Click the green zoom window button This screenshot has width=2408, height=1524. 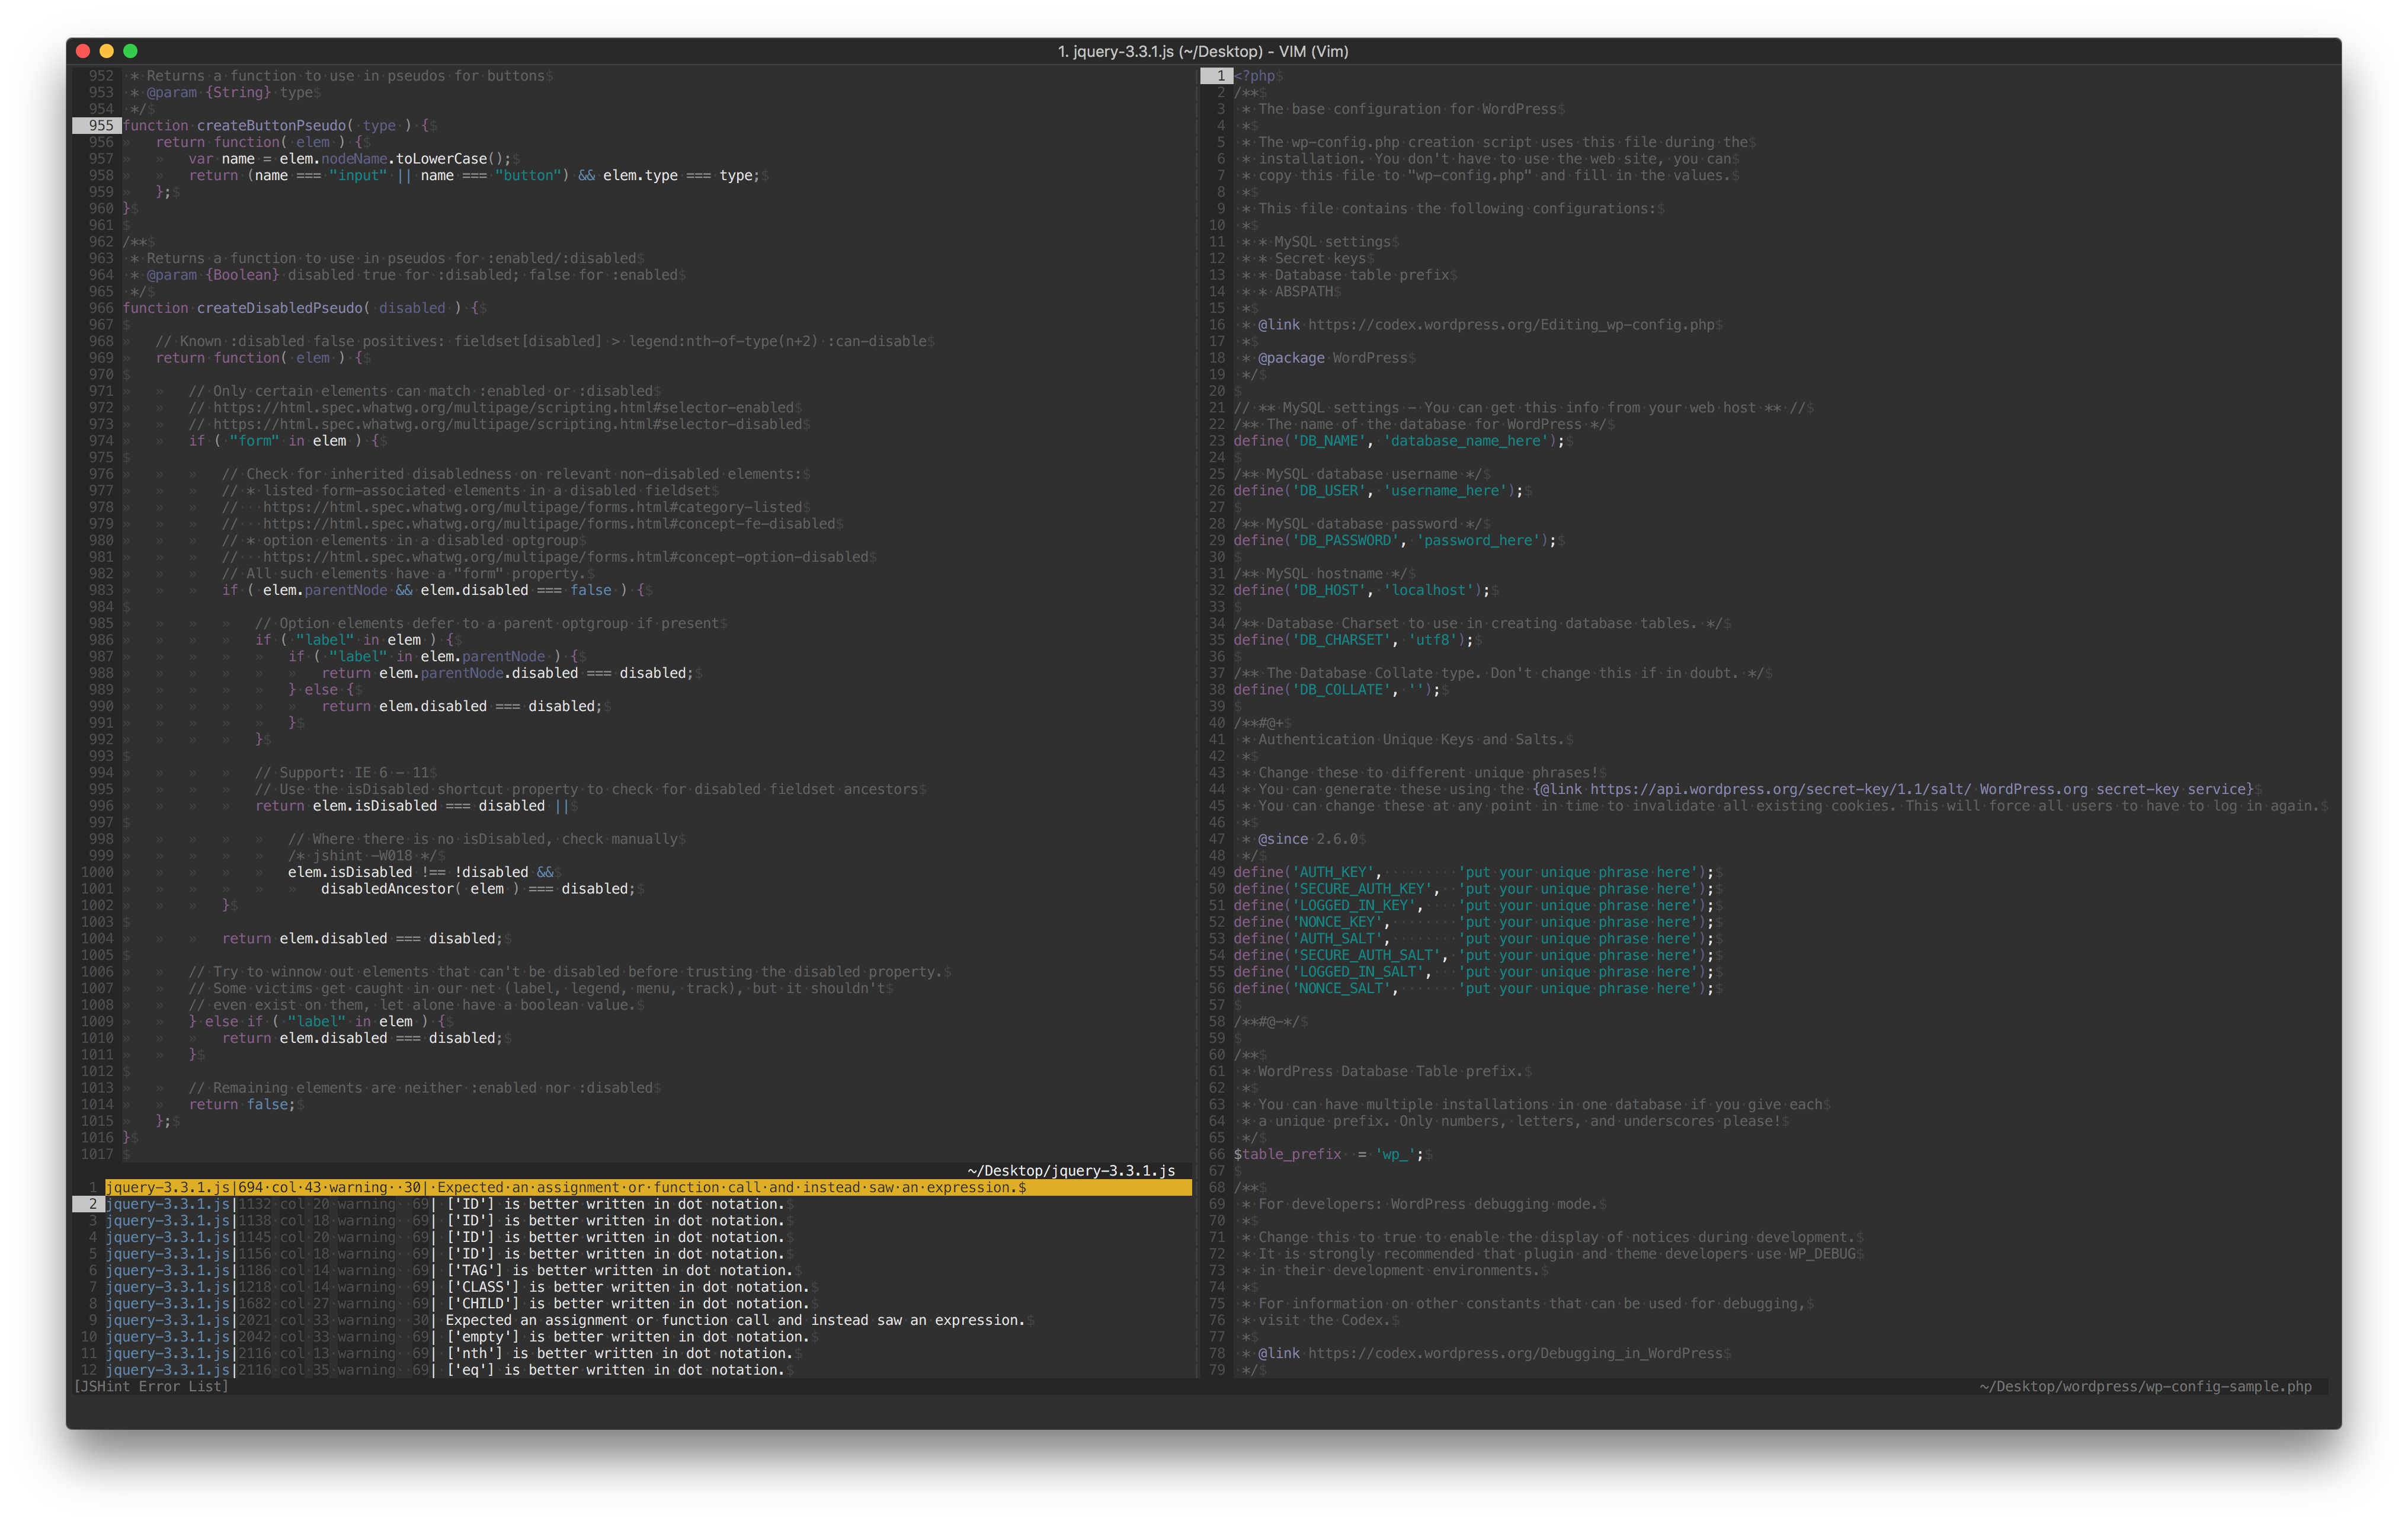click(x=130, y=51)
